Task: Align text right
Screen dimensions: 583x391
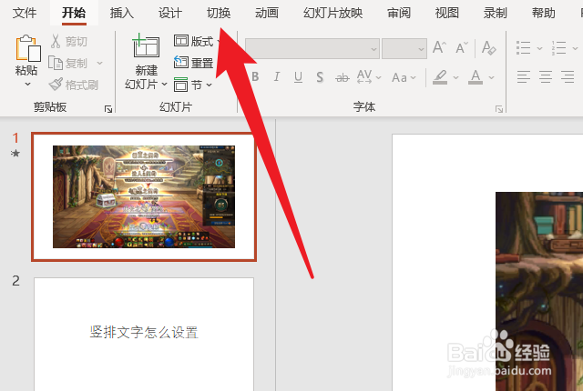Action: 568,76
